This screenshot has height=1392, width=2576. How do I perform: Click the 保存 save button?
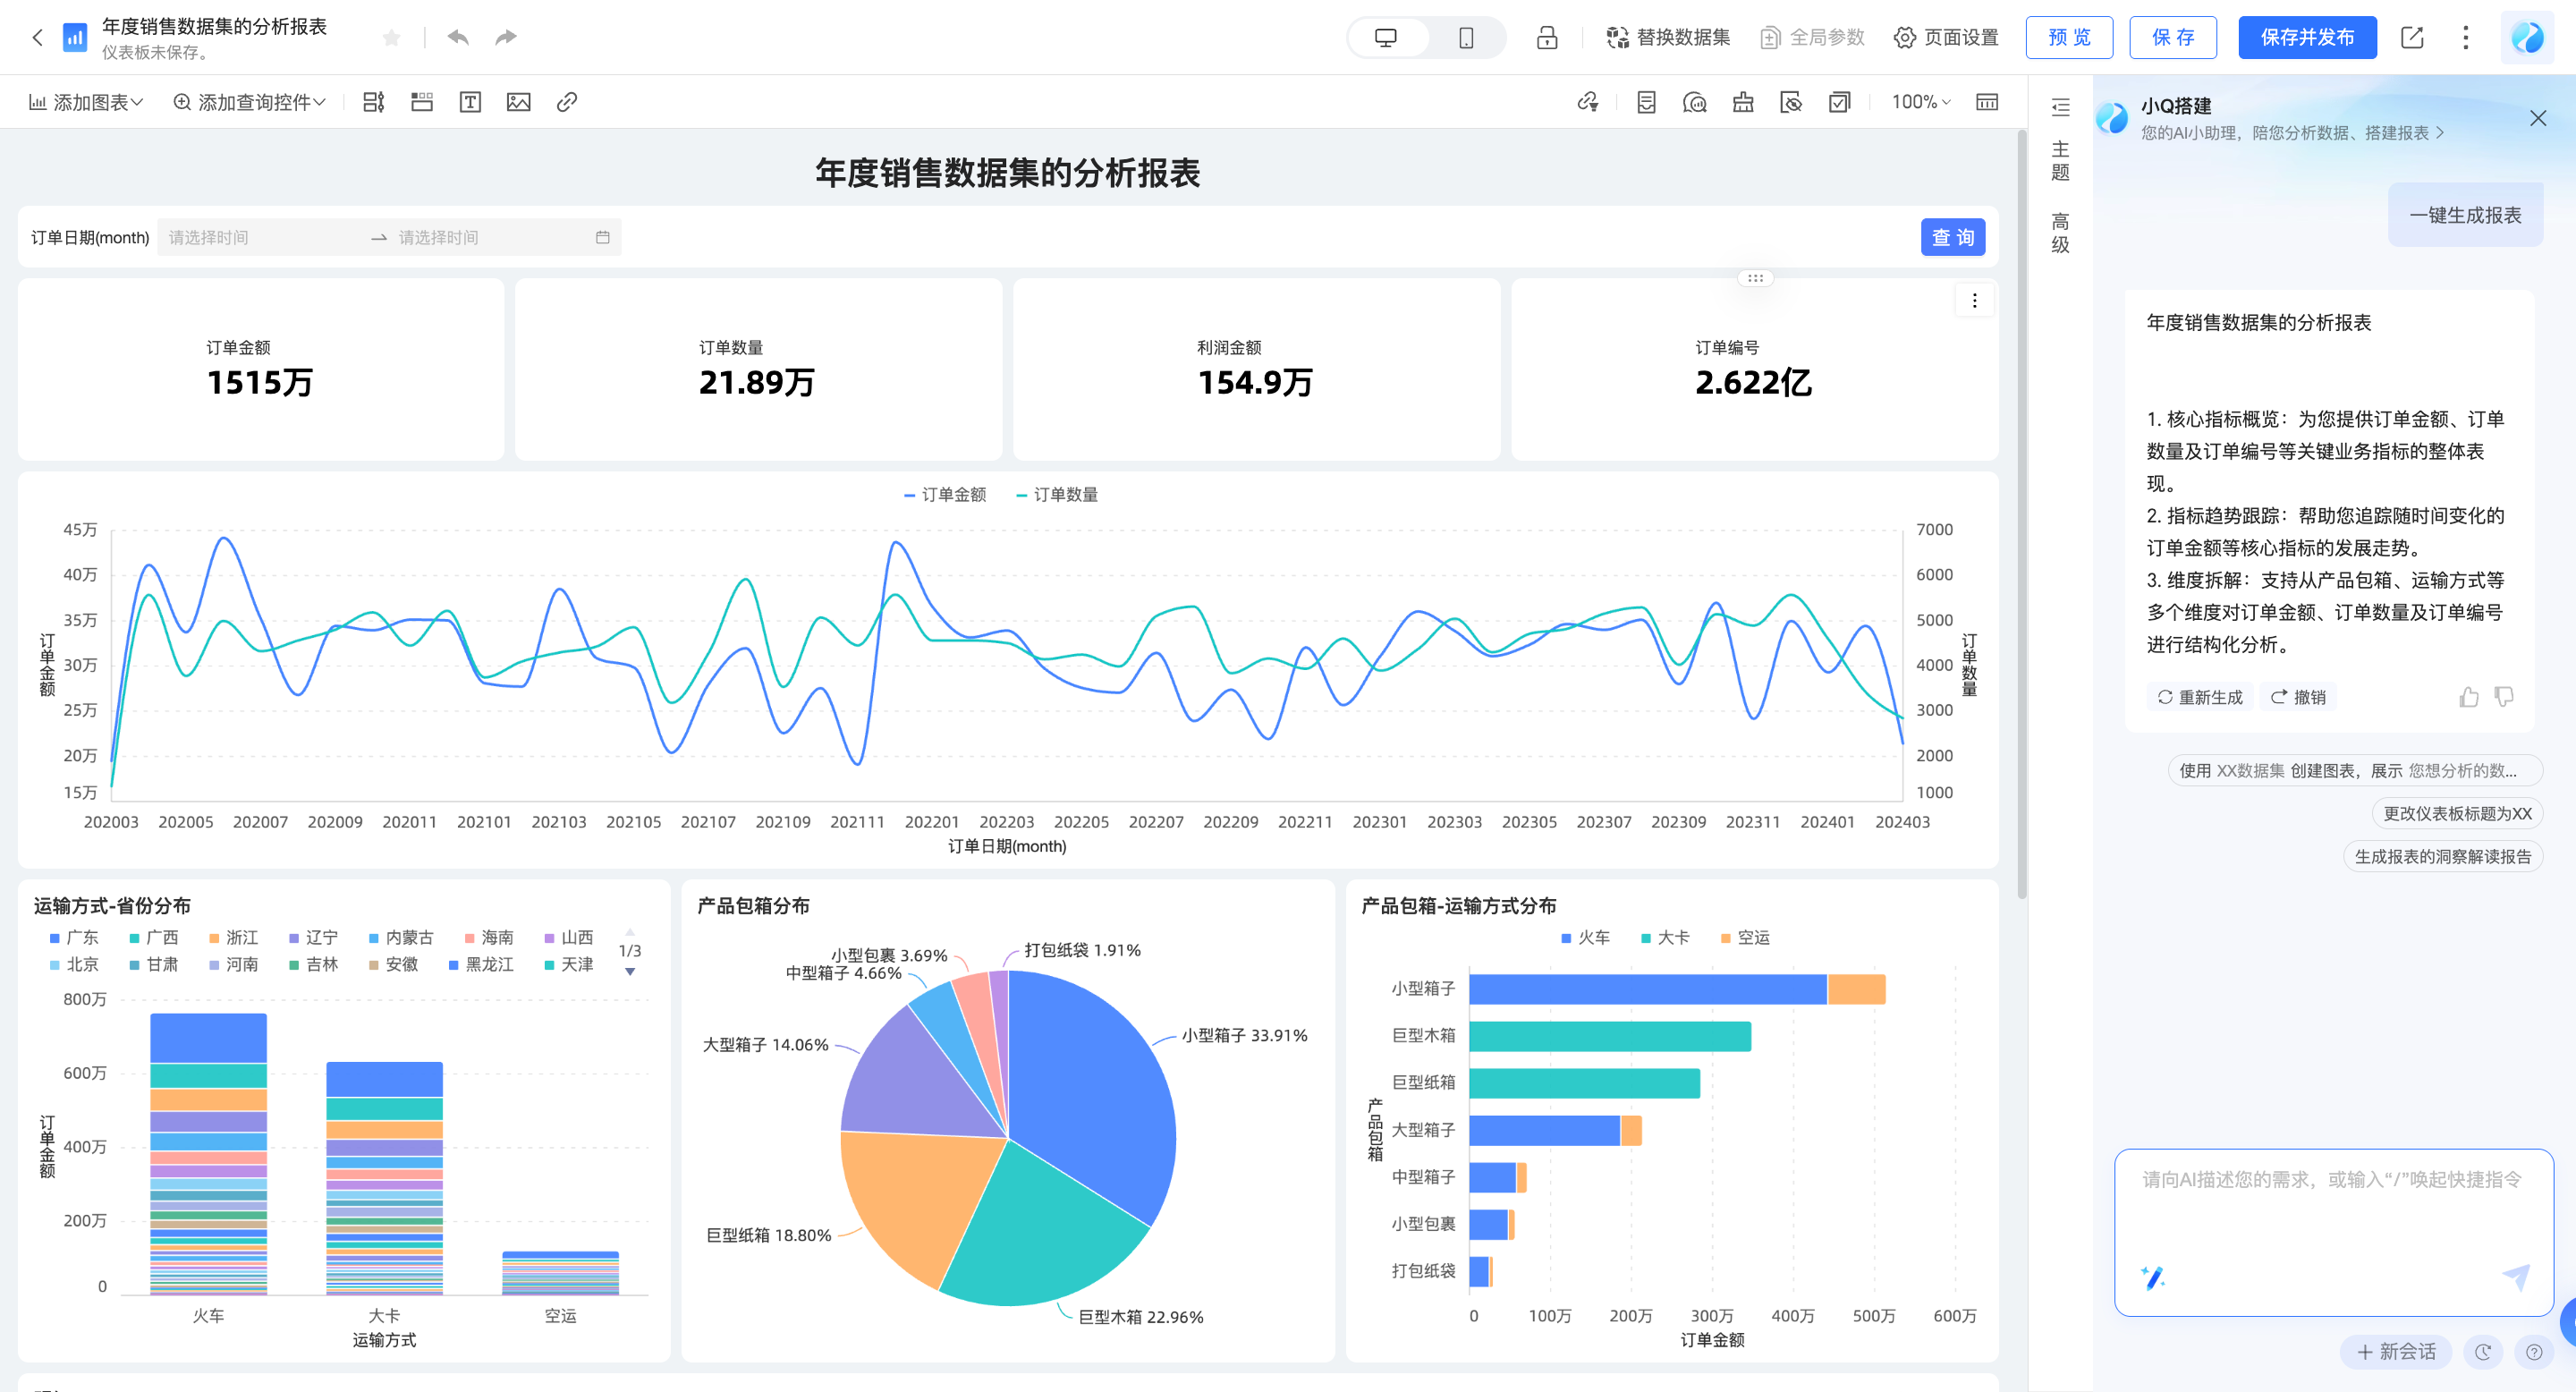[x=2173, y=38]
